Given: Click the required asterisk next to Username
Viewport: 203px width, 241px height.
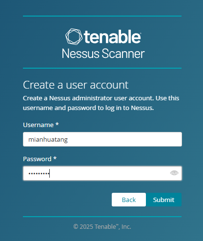Looking at the screenshot, I should pyautogui.click(x=57, y=124).
